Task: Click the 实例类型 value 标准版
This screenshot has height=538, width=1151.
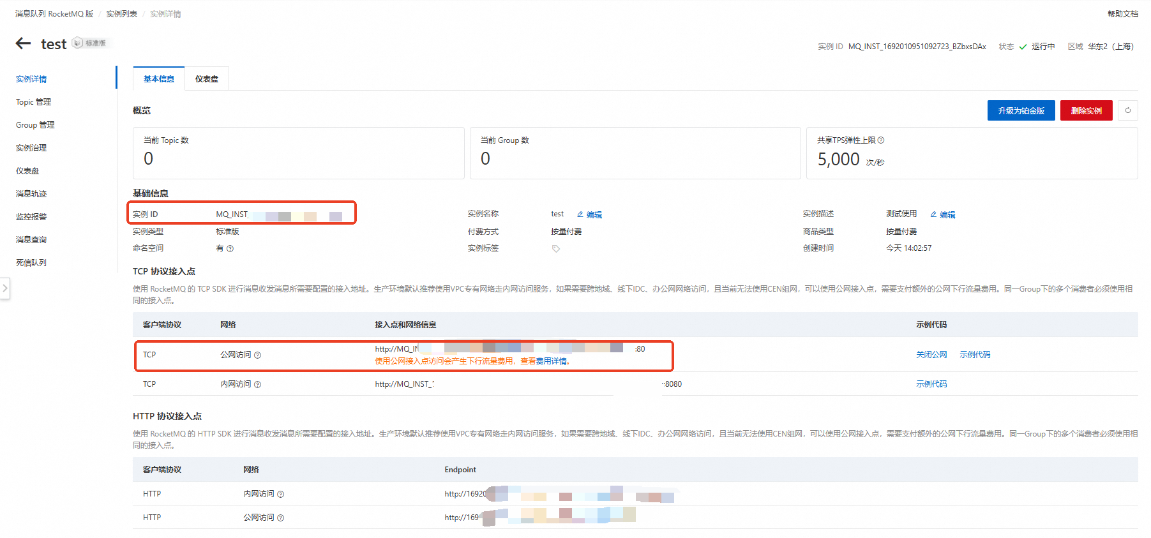Action: (227, 232)
